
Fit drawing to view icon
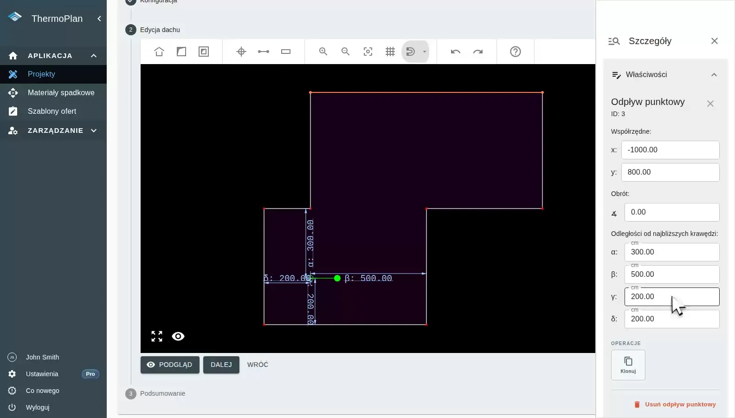(368, 52)
